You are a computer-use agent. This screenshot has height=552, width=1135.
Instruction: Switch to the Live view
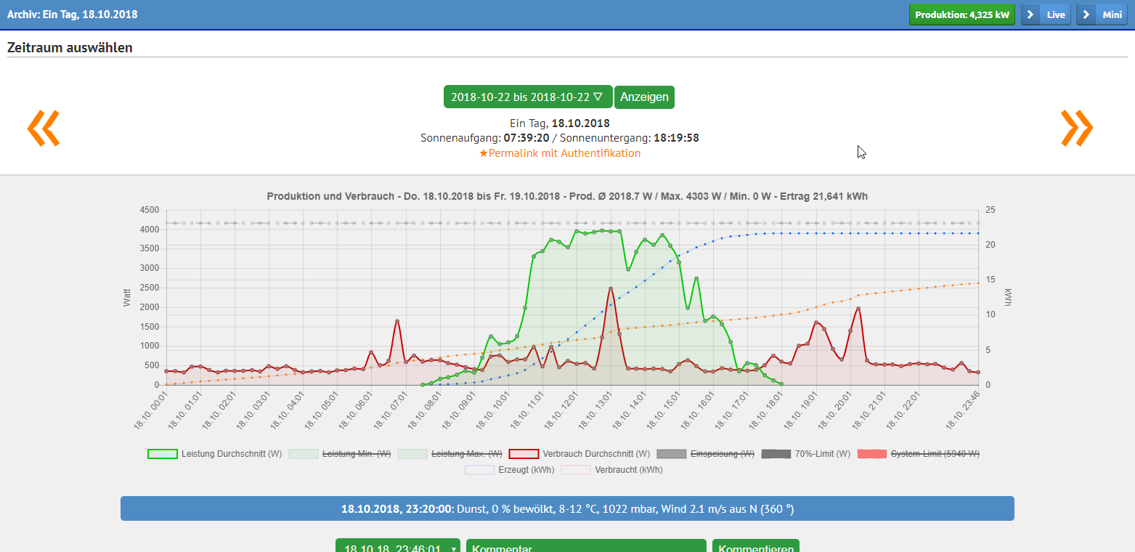pos(1046,15)
